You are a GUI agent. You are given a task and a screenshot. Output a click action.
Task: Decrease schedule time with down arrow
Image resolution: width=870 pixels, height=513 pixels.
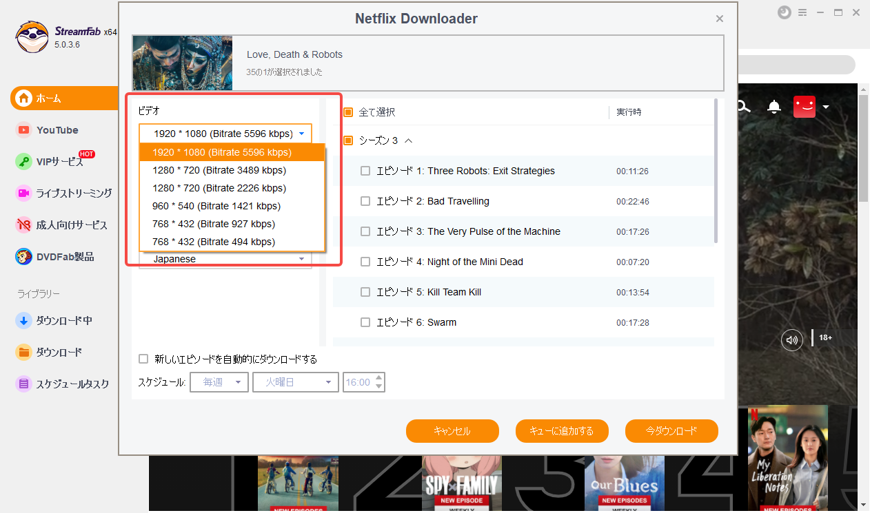379,387
